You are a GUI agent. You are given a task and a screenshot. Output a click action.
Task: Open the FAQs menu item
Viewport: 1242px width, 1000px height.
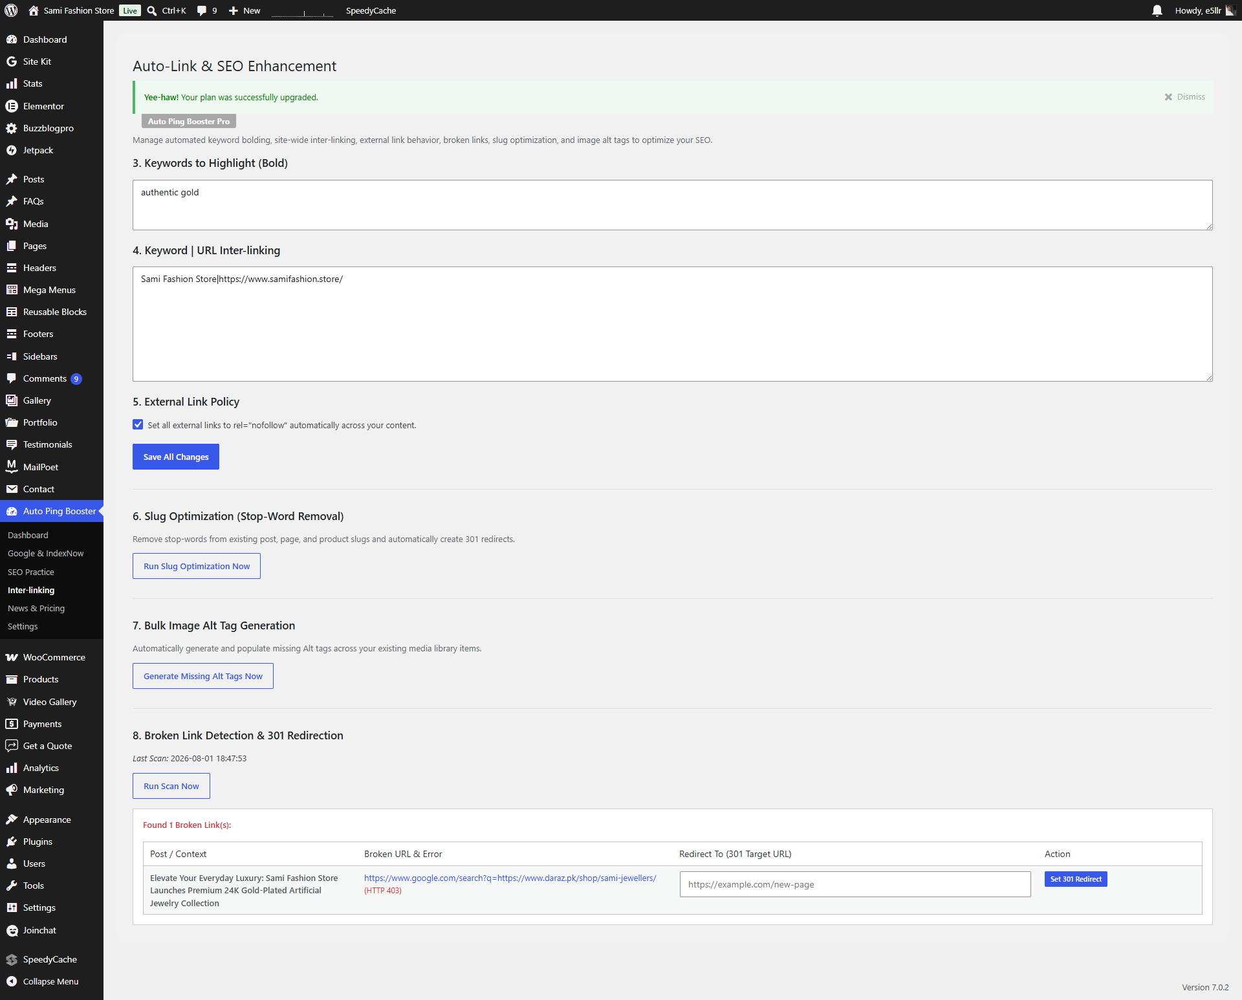click(34, 201)
